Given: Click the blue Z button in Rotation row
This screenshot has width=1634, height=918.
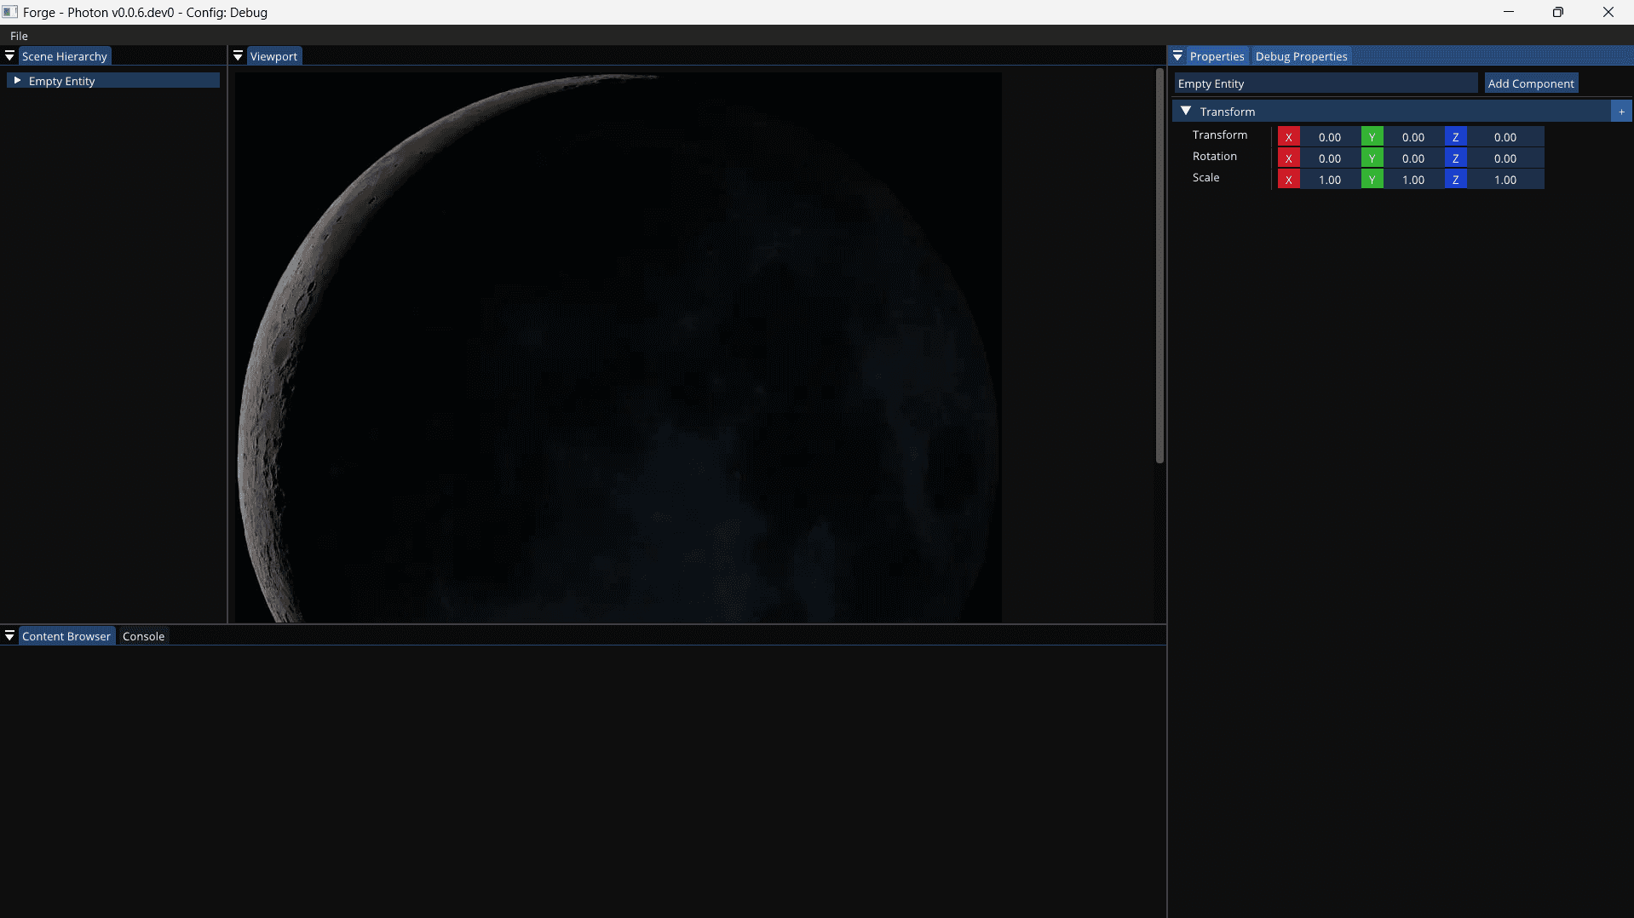Looking at the screenshot, I should [x=1455, y=158].
